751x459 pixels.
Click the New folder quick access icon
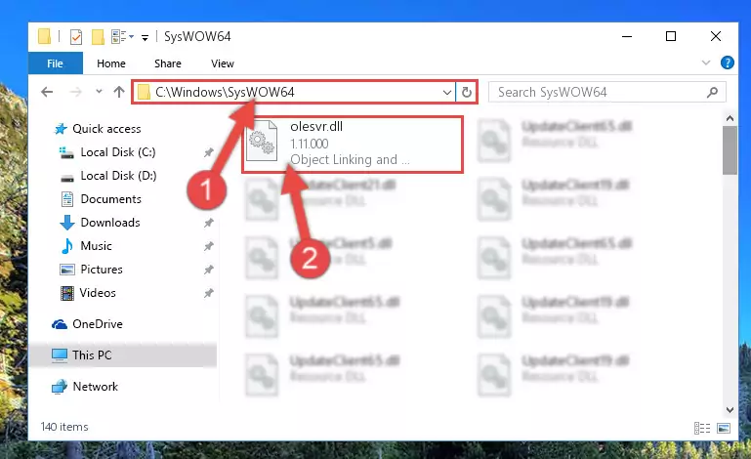98,36
